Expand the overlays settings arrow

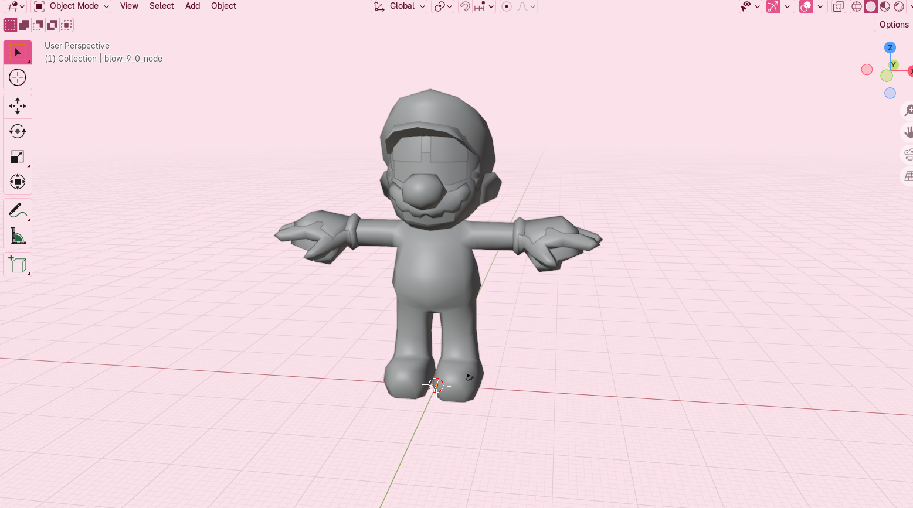pyautogui.click(x=820, y=6)
